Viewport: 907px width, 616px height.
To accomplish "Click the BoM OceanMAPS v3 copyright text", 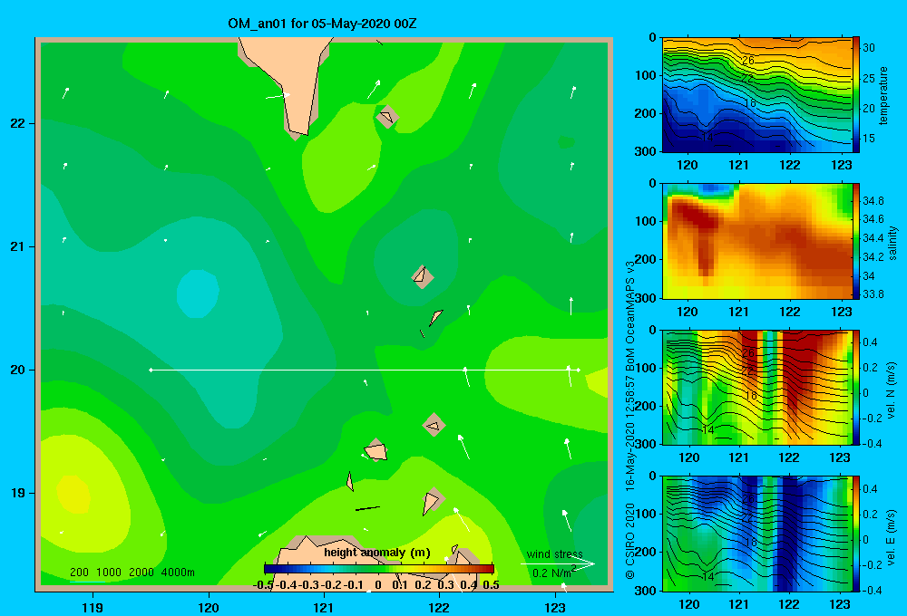I will (x=630, y=419).
